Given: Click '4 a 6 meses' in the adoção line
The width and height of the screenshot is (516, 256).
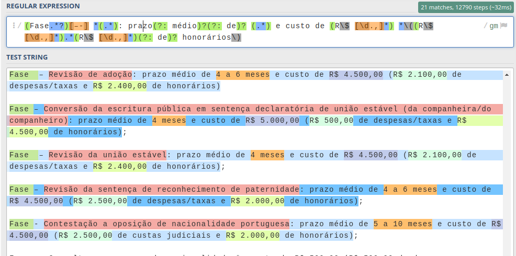Looking at the screenshot, I should point(243,75).
